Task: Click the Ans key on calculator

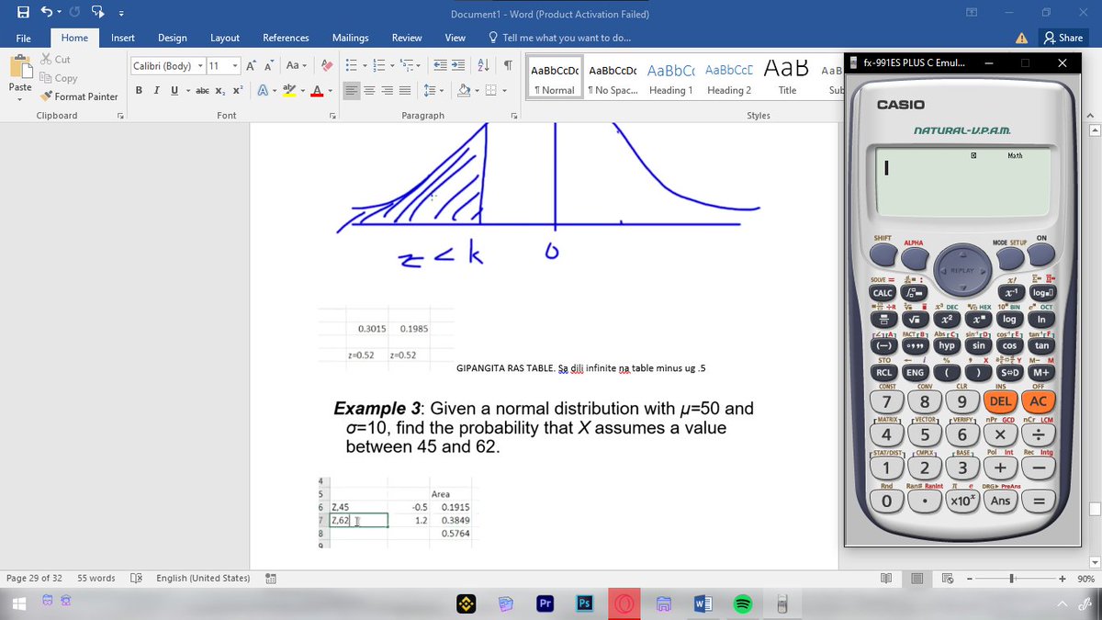Action: click(x=1000, y=503)
